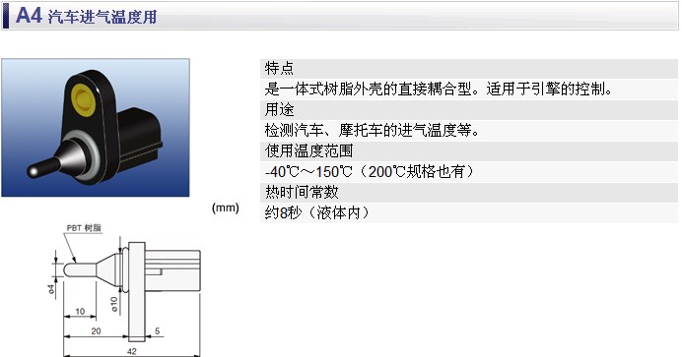
Task: Click the 42 overall length dimension
Action: 132,351
